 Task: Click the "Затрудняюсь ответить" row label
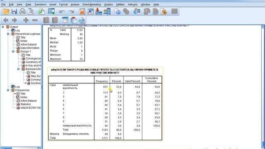76,134
